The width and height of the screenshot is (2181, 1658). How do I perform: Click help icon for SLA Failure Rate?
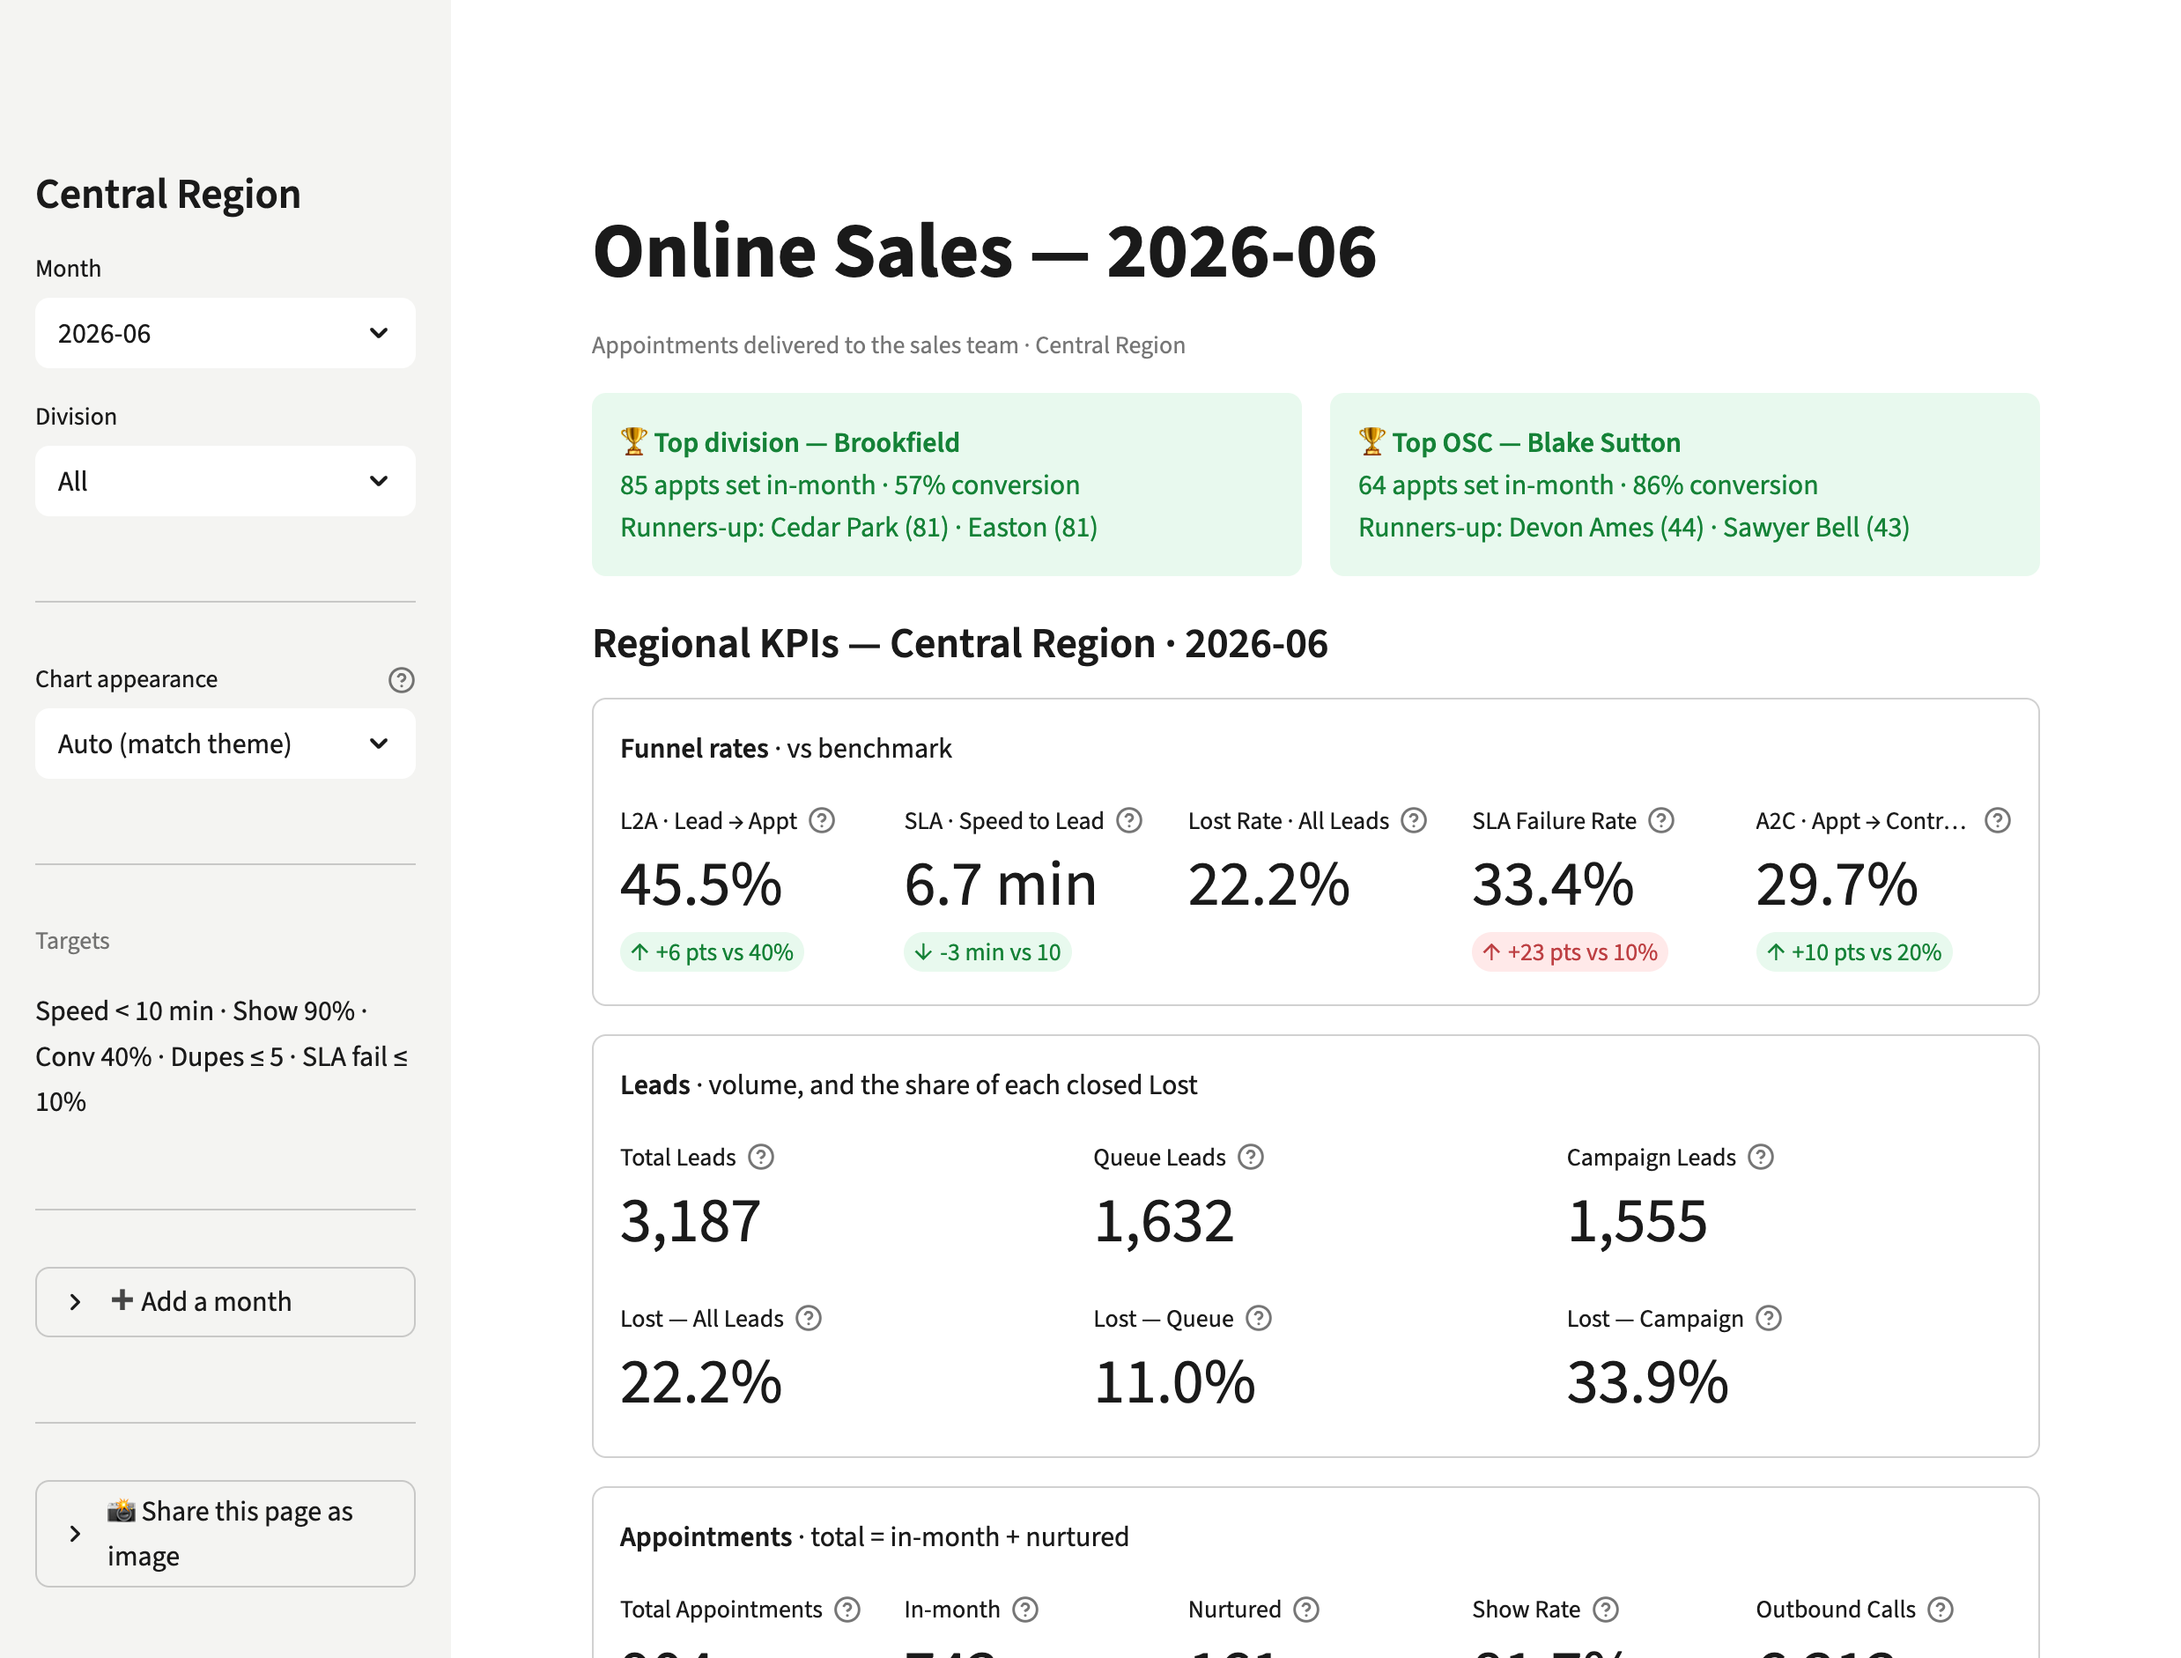coord(1662,821)
